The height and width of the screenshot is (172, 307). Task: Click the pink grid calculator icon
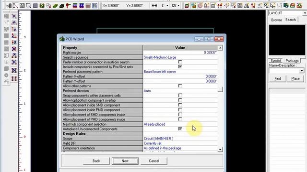coord(88,6)
